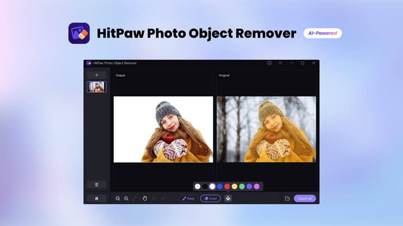Click the Original preview image
403x226 pixels.
pyautogui.click(x=266, y=130)
